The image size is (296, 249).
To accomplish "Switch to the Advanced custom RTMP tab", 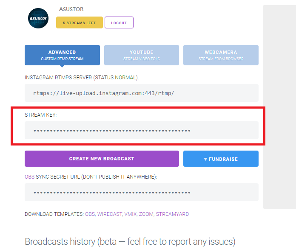I will (x=62, y=55).
